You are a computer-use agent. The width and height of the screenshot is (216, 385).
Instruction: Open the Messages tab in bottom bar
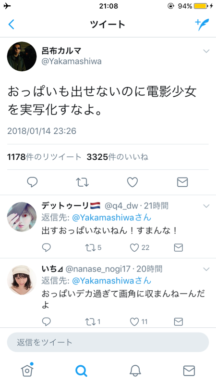[x=189, y=371]
